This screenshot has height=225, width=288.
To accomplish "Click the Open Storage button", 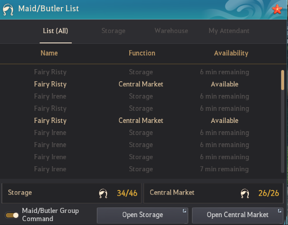I will 142,215.
